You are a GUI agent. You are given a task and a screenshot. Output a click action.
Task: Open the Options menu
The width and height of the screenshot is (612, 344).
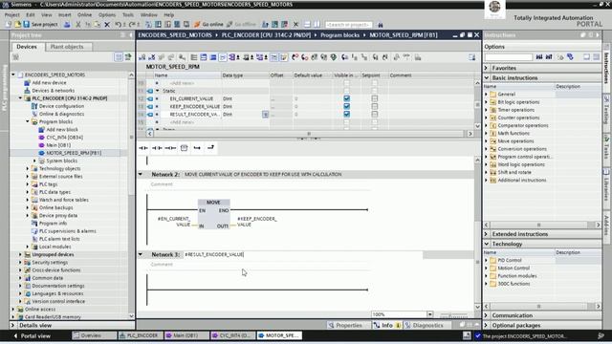point(107,15)
